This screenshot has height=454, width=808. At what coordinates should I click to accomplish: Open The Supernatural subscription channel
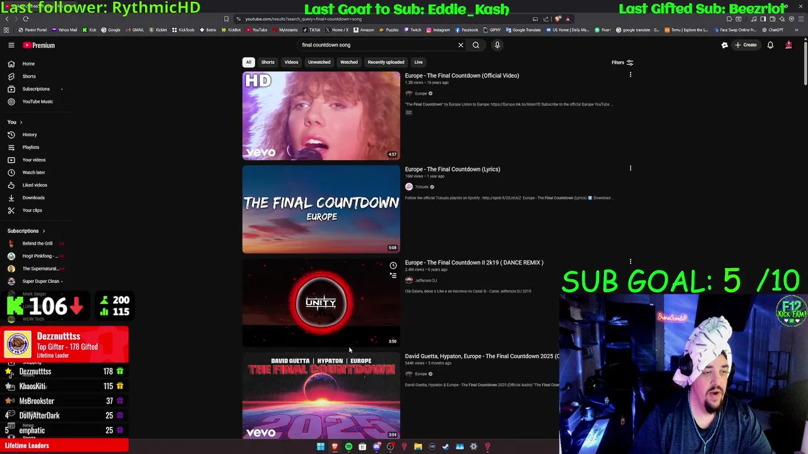[x=40, y=269]
